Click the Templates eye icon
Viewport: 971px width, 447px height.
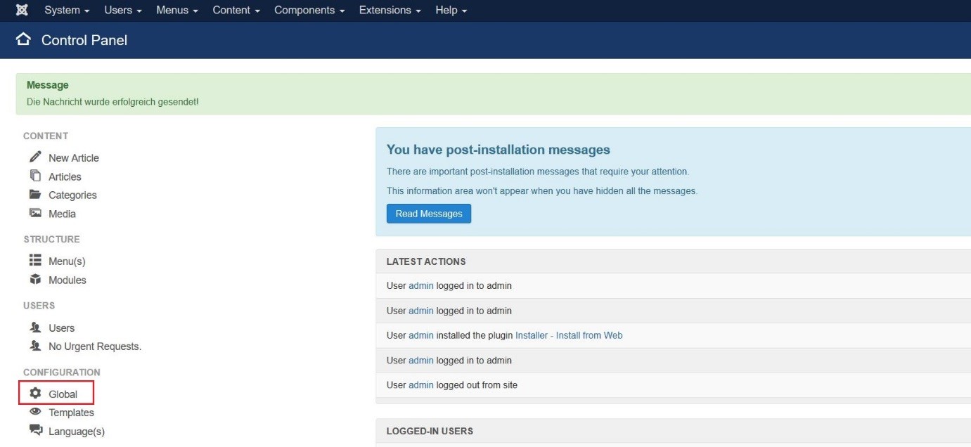click(x=35, y=413)
